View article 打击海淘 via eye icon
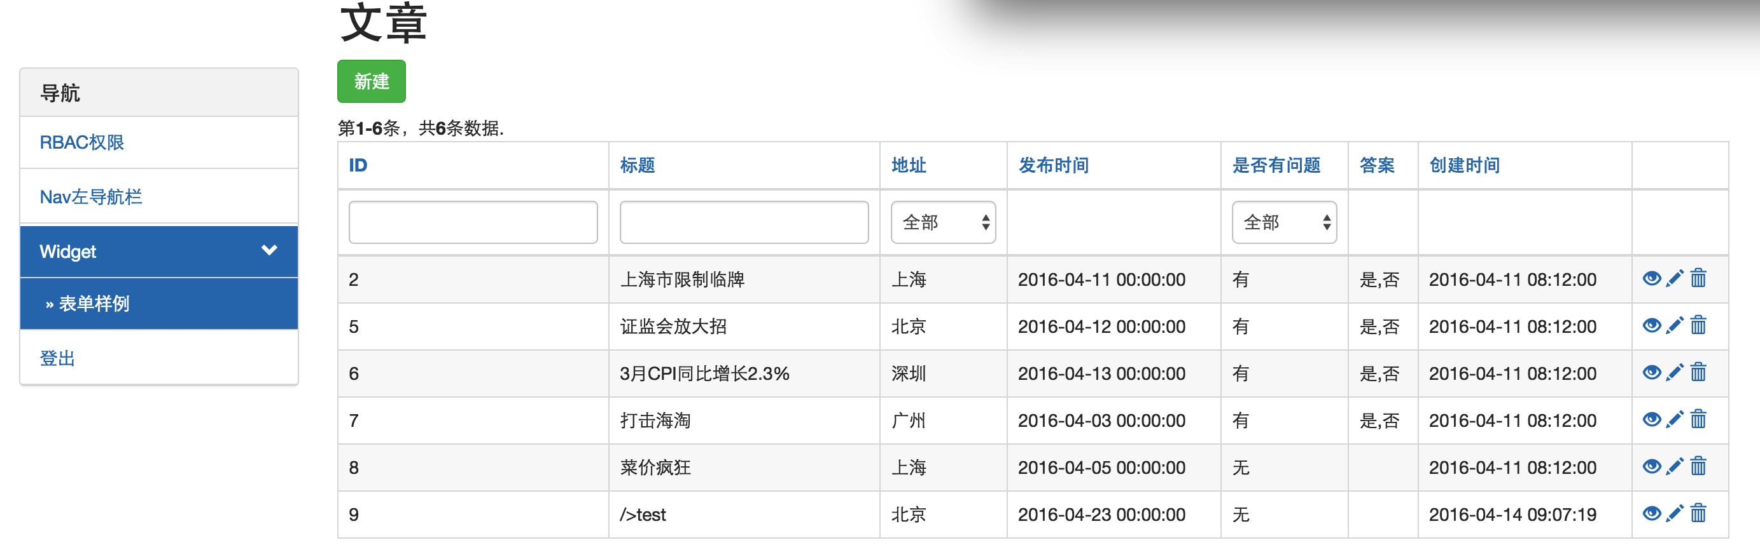 click(1651, 419)
